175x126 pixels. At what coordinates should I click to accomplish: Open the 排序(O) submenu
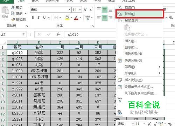point(139,73)
